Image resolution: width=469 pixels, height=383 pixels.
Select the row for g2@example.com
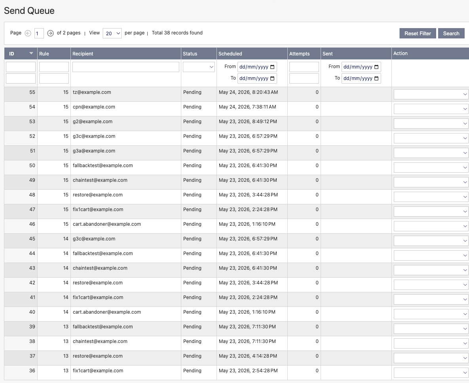point(236,124)
